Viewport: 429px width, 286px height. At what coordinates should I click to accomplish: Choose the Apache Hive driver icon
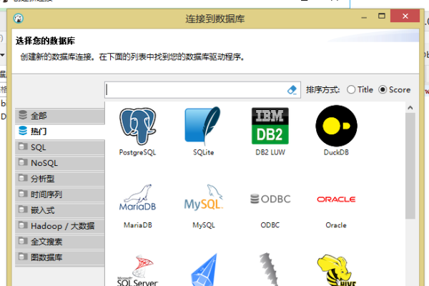(x=336, y=270)
